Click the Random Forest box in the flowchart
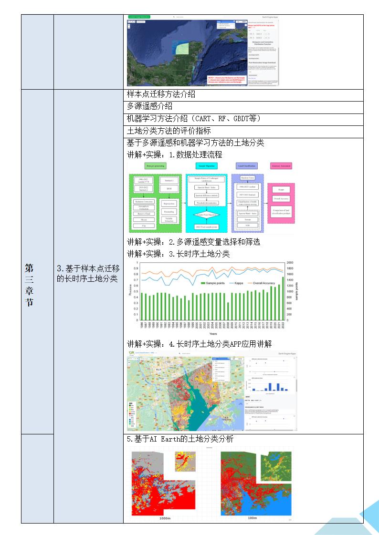 point(247,178)
